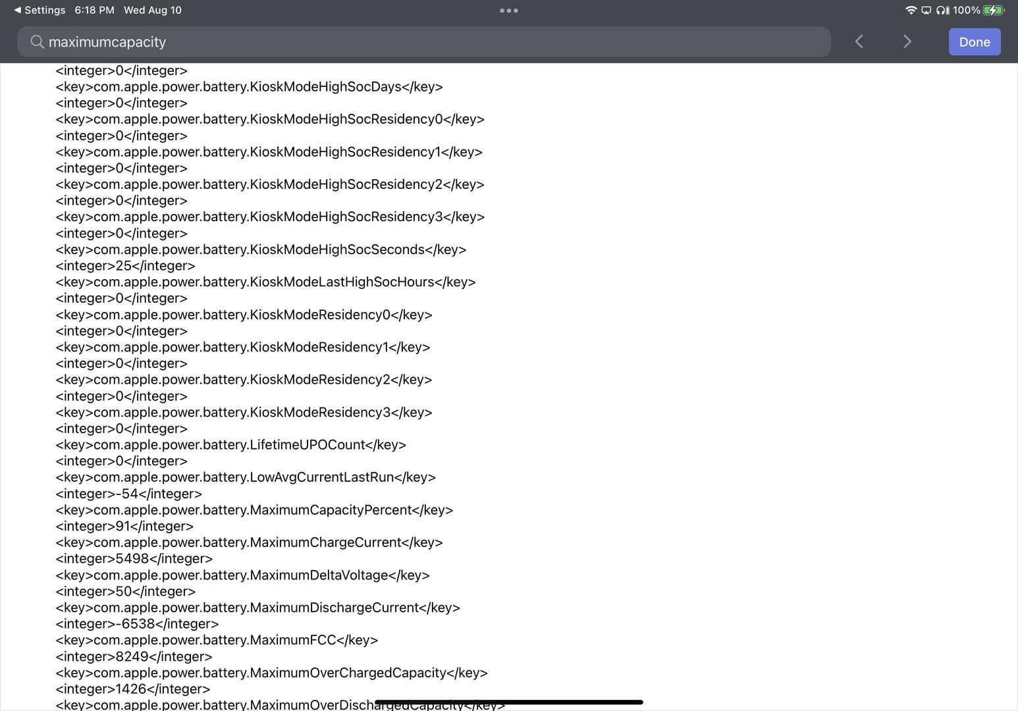Select the LifetimeUPOCount key line
The height and width of the screenshot is (711, 1018).
coord(230,445)
